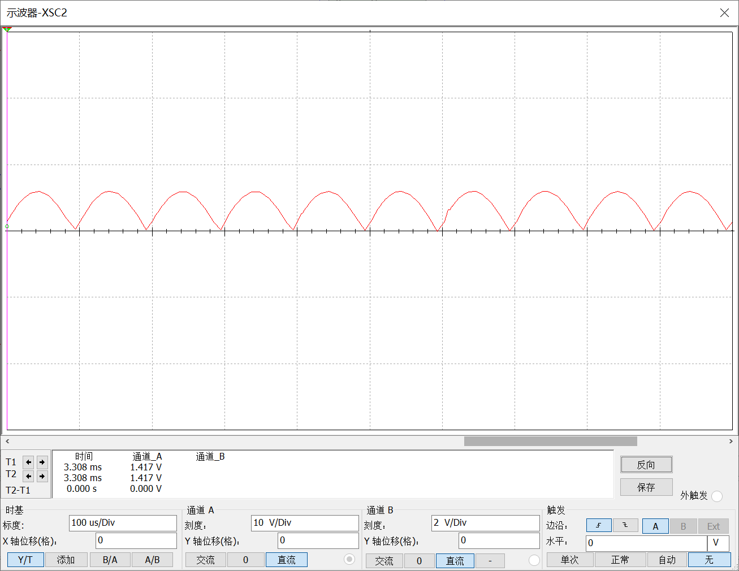Select 单次 (single) trigger mode
Screen dimensions: 739x571
[x=570, y=560]
